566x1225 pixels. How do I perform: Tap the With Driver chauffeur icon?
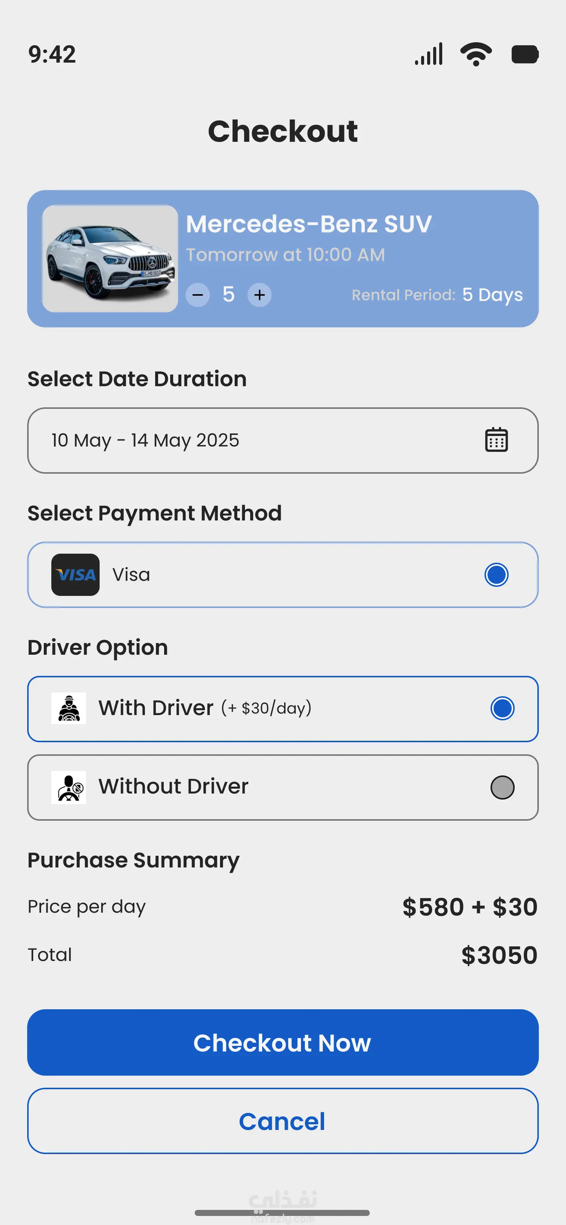tap(69, 708)
